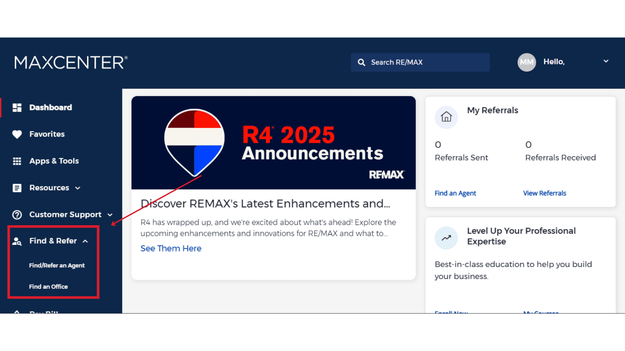The width and height of the screenshot is (625, 351).
Task: Click the Favorites heart icon
Action: tap(17, 134)
